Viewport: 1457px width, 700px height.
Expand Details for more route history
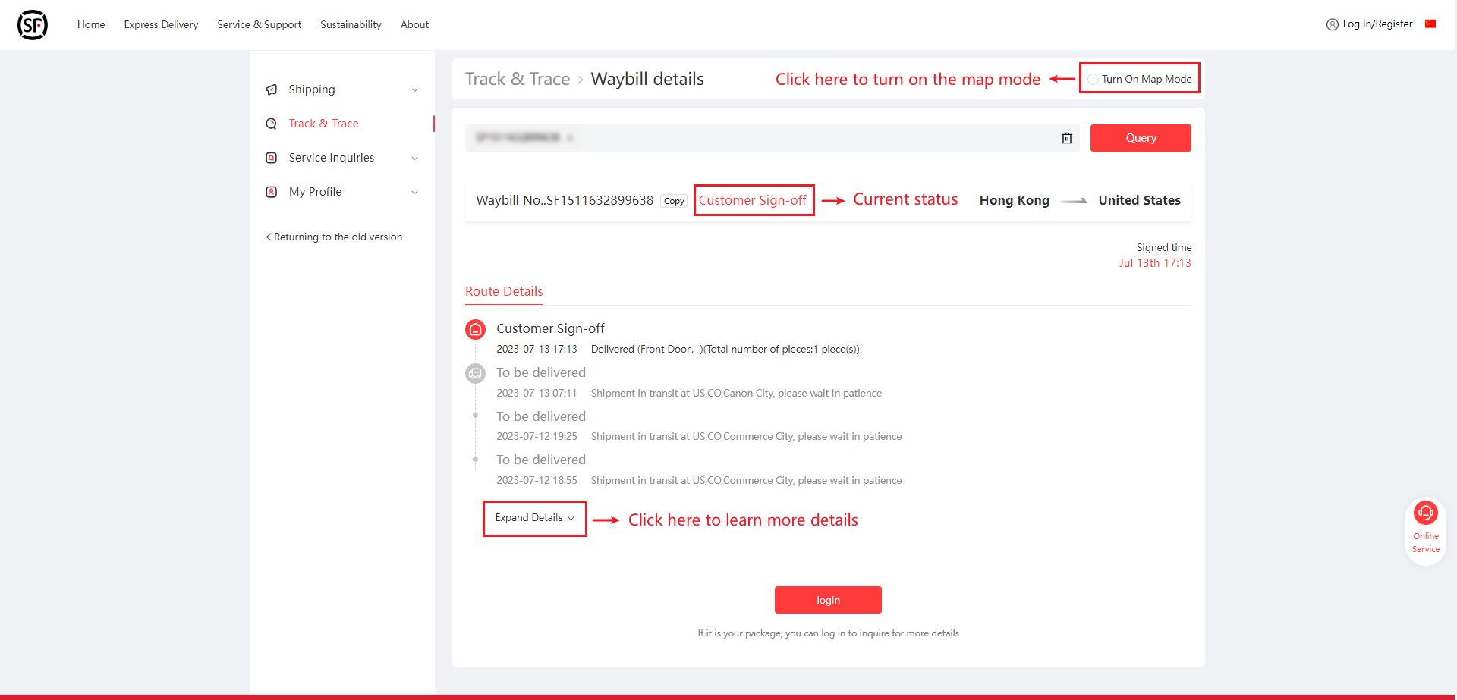tap(534, 518)
